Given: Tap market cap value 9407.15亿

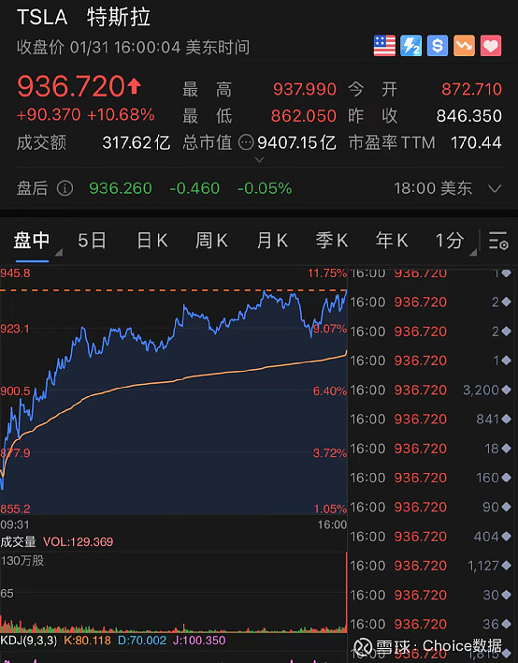Looking at the screenshot, I should (x=296, y=143).
